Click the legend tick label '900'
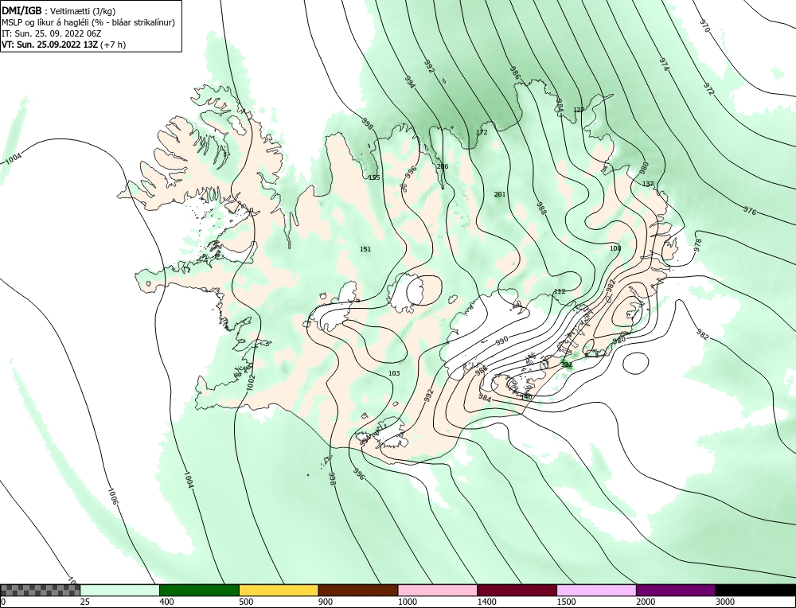 click(325, 602)
